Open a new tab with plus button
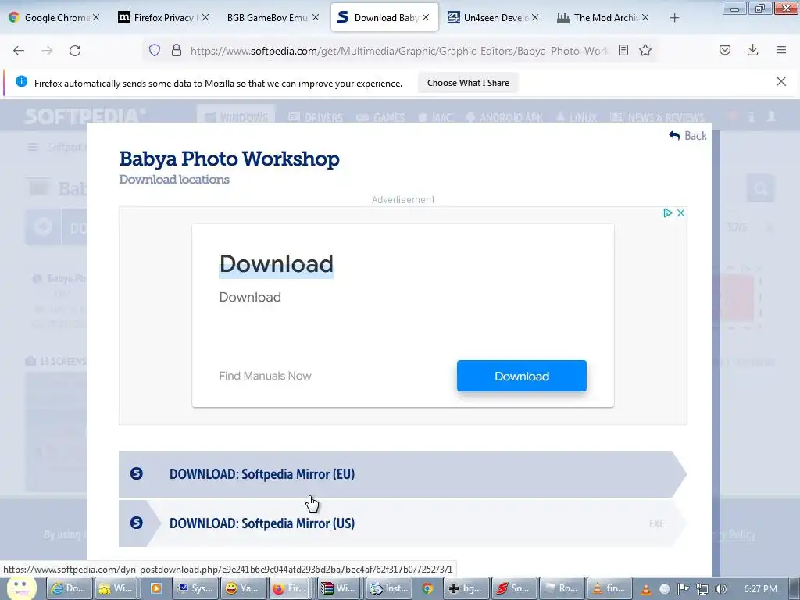 point(674,18)
